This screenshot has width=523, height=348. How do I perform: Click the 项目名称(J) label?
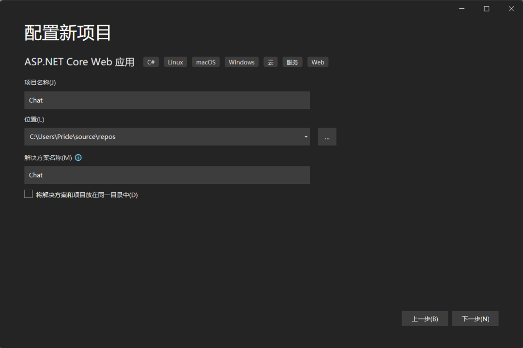(x=40, y=82)
